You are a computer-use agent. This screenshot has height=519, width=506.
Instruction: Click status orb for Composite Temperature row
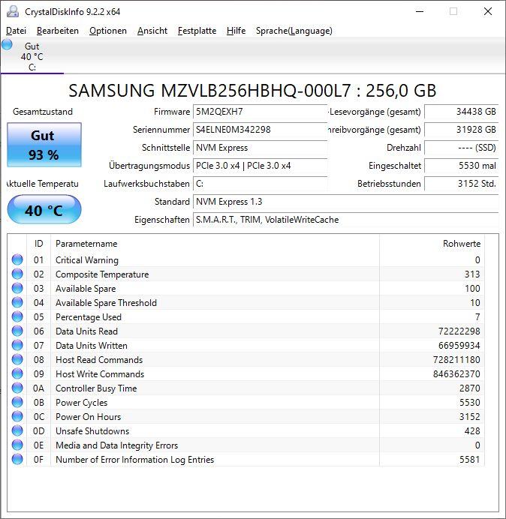(x=17, y=274)
